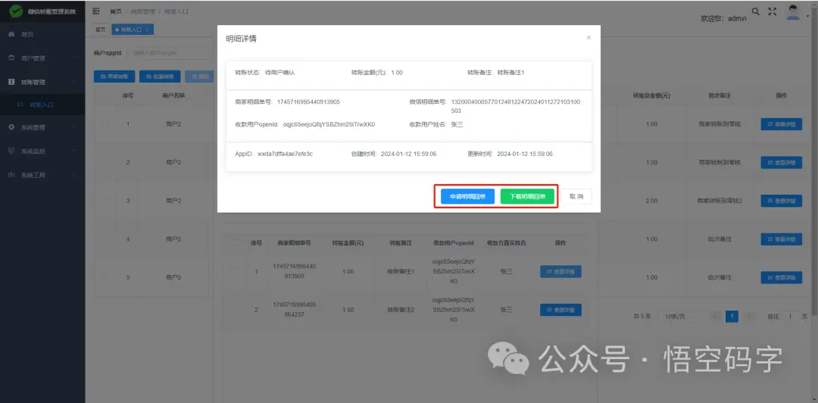Click the openId value oqjc65eejoQfqYSBZhm25ITrwXK0 in dialog
The width and height of the screenshot is (818, 403).
(329, 124)
